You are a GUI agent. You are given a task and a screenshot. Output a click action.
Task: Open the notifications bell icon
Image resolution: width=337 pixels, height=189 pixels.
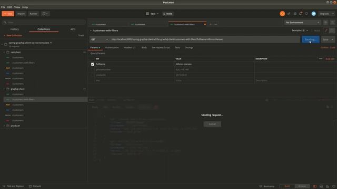coord(301,14)
